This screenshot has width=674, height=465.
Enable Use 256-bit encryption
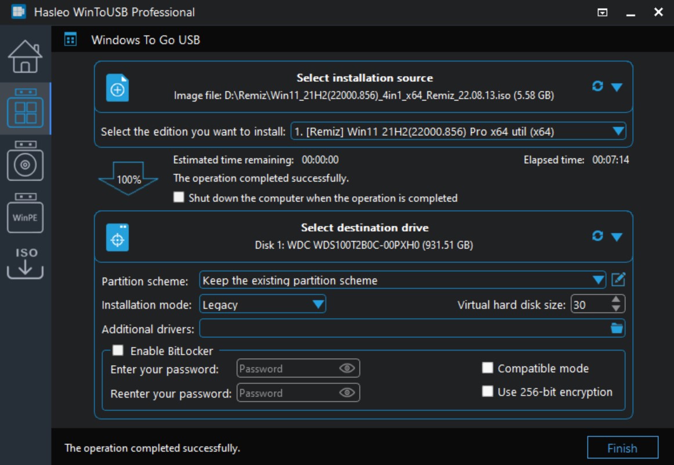487,391
